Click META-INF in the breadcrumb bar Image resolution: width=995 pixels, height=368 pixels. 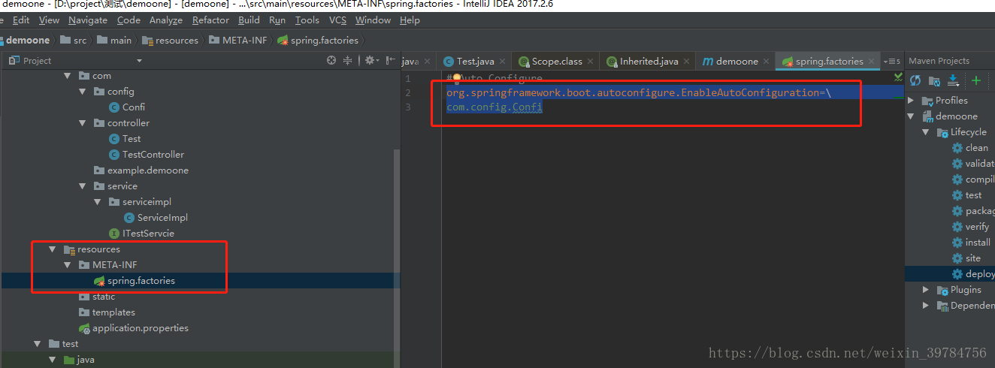[x=244, y=41]
